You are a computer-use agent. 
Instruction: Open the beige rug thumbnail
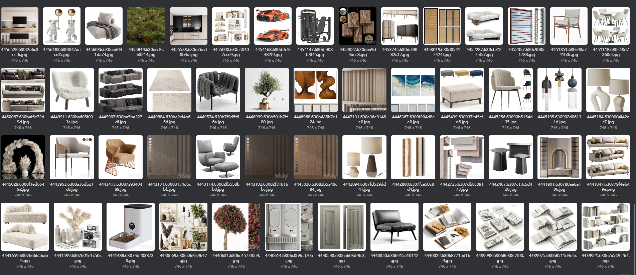(x=169, y=90)
